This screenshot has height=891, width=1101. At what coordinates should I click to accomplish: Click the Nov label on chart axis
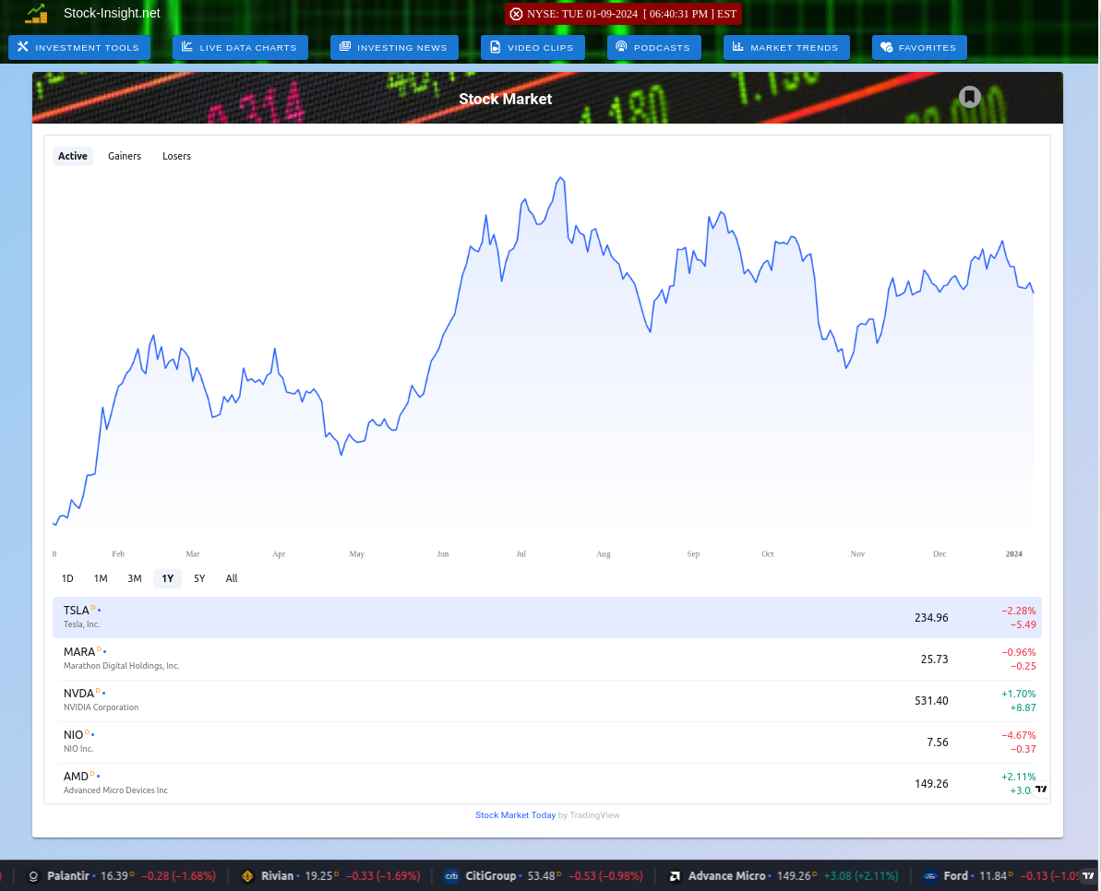click(x=857, y=554)
